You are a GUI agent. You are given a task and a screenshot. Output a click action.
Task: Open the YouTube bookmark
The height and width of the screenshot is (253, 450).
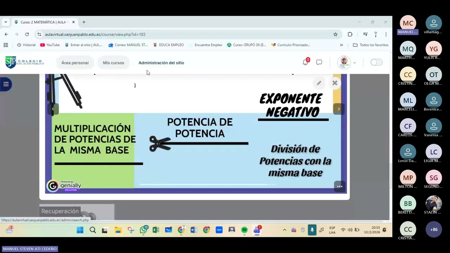(50, 45)
